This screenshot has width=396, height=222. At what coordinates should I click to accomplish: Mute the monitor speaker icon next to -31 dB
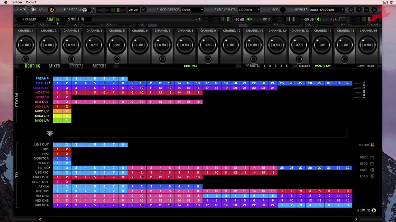(x=144, y=10)
